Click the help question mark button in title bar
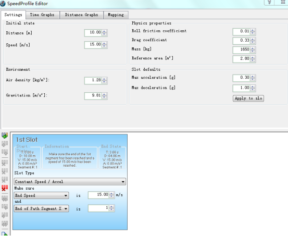This screenshot has width=288, height=236. coord(269,2)
